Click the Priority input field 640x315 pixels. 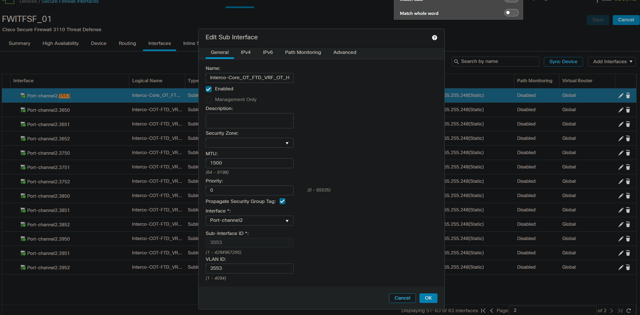tap(249, 190)
